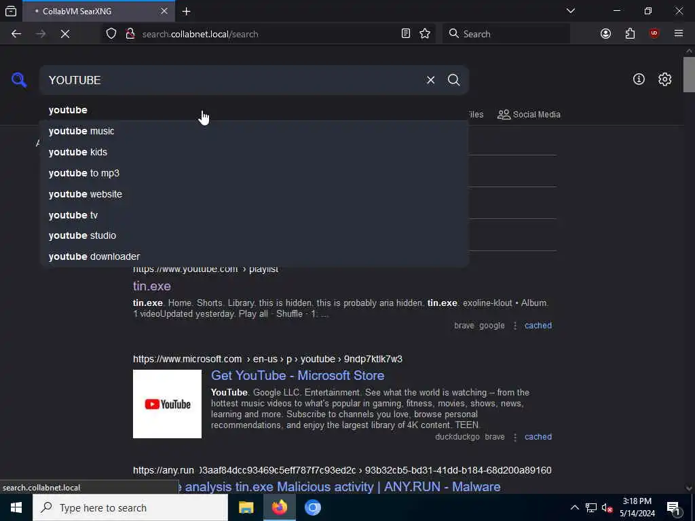The width and height of the screenshot is (695, 521).
Task: Open the extensions puzzle icon
Action: (x=630, y=34)
